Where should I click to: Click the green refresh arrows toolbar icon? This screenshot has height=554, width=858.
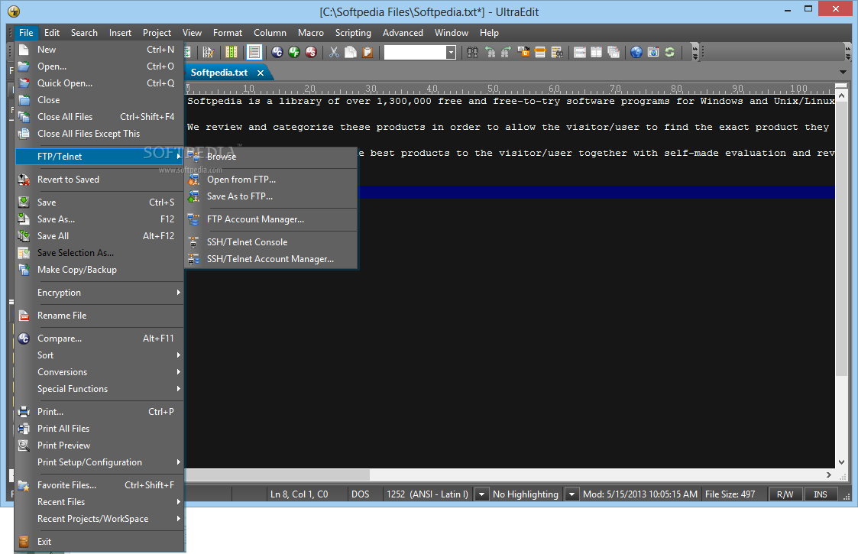coord(670,52)
